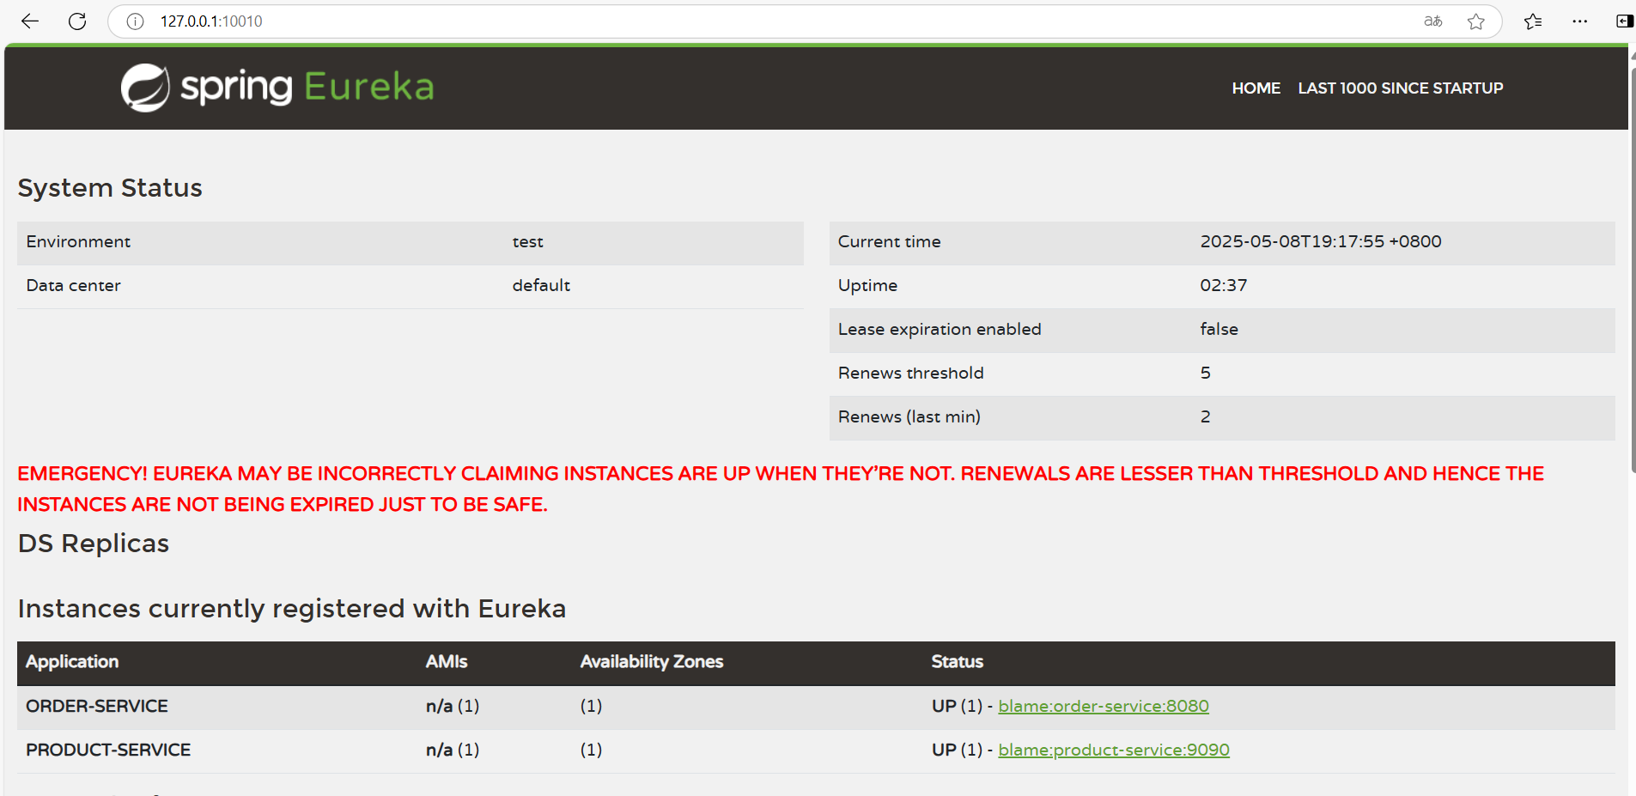Select the Uptime label

(867, 286)
